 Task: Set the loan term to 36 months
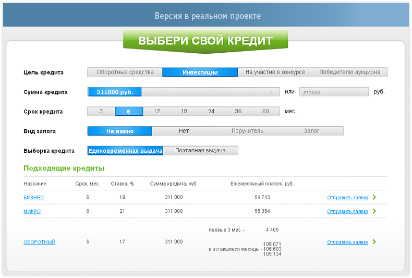238,112
